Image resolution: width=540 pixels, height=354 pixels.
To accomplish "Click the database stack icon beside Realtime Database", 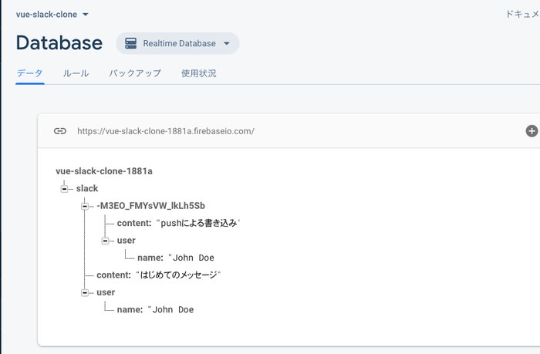I will (x=131, y=43).
